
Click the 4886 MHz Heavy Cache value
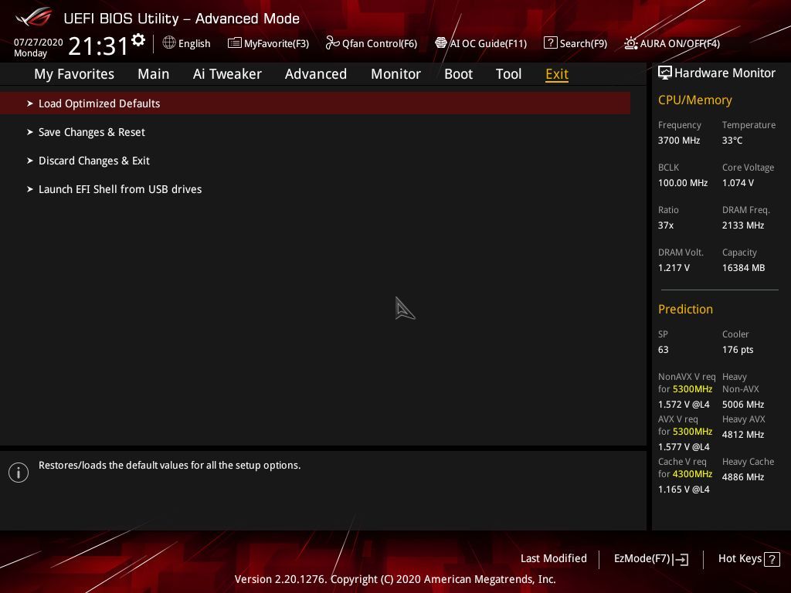pyautogui.click(x=742, y=477)
